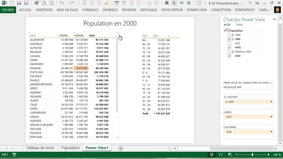Screen dimensions: 283x159
Task: Open the FORMULES ribbon tab
Action: 90,10
